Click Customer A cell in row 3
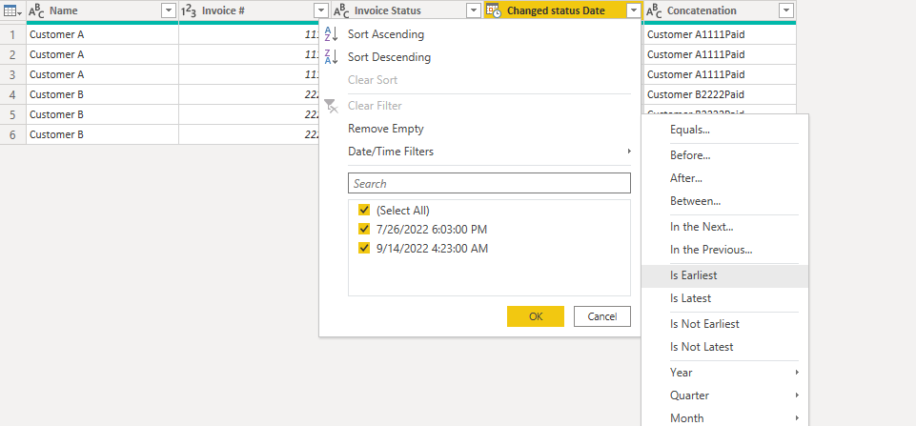Screen dimensions: 916x426 102,74
